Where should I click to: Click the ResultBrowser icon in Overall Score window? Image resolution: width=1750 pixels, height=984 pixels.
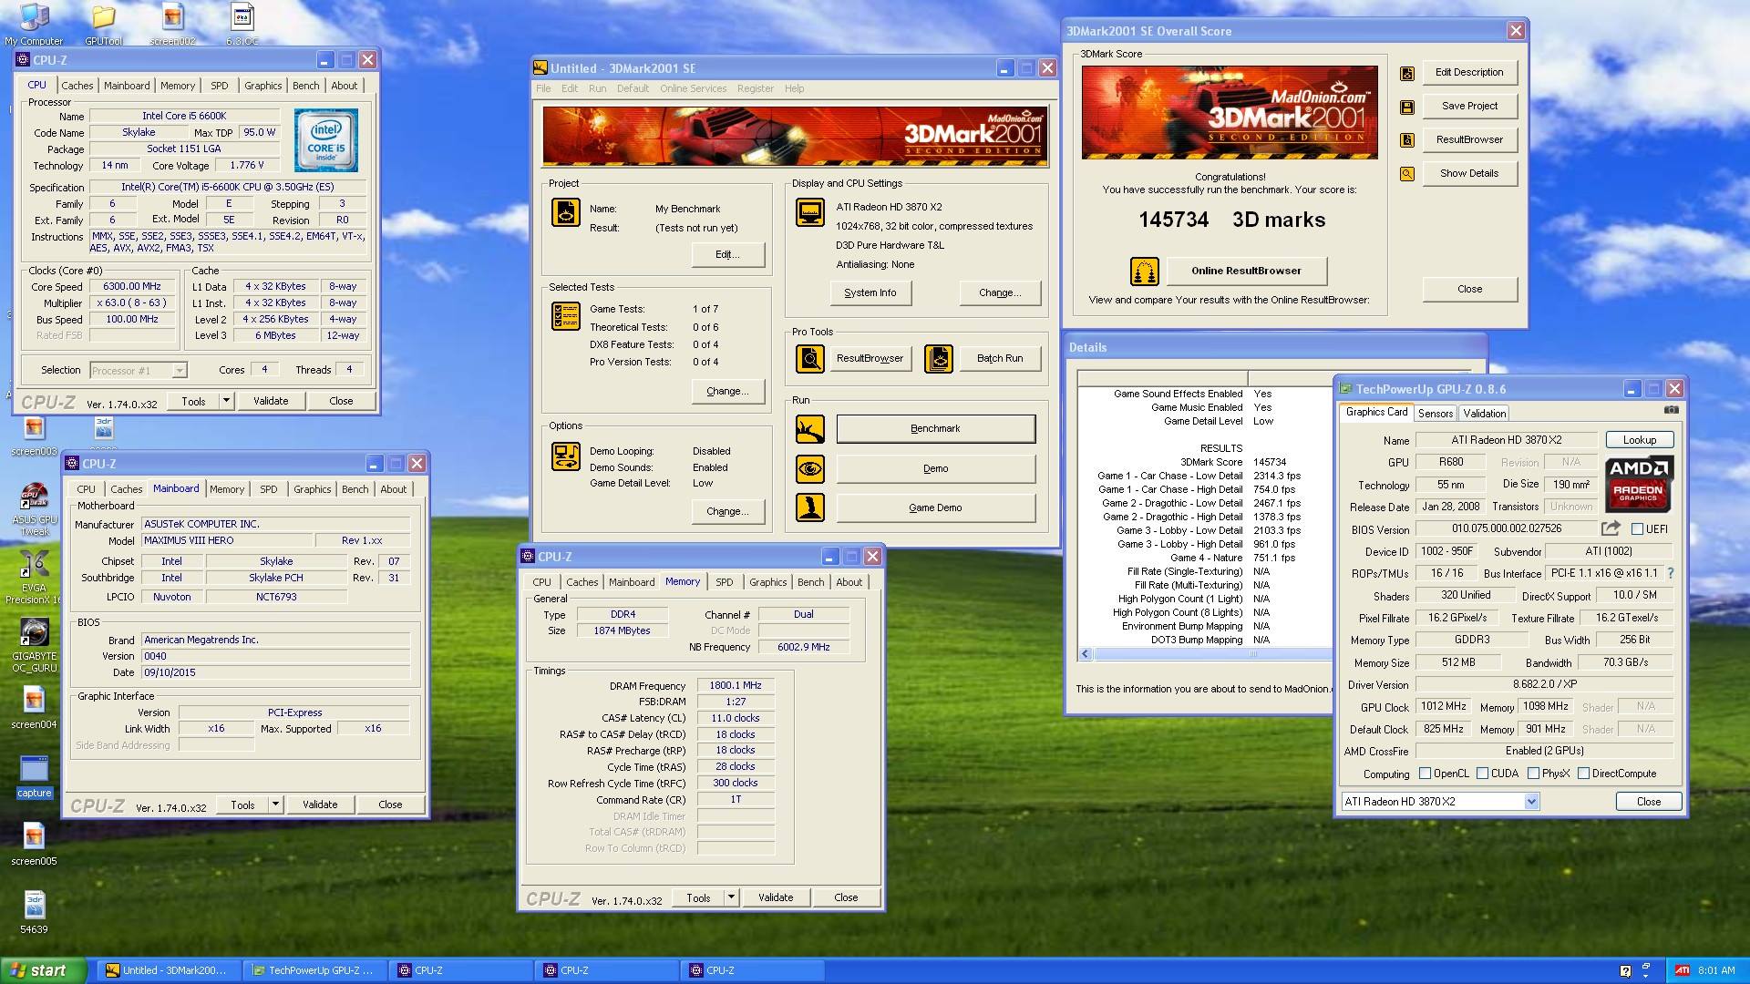coord(1407,140)
